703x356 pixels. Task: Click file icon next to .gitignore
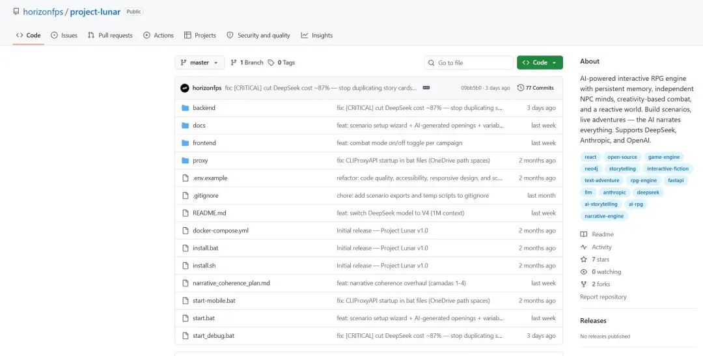(185, 195)
